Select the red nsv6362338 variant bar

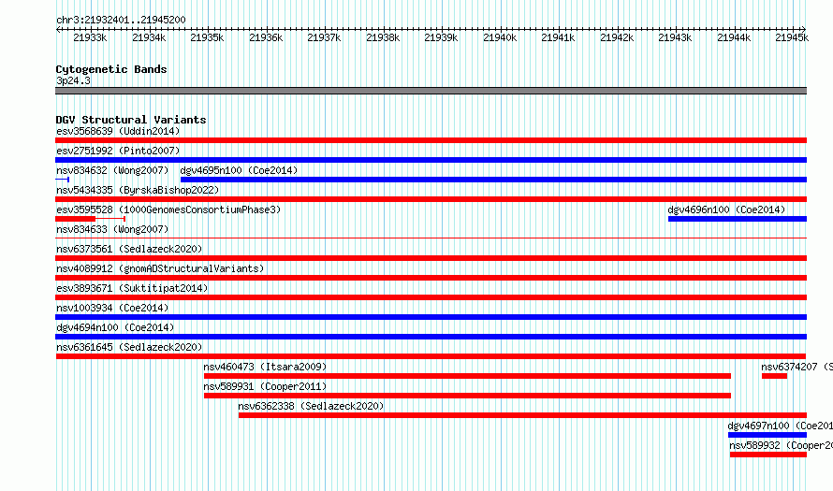click(523, 415)
